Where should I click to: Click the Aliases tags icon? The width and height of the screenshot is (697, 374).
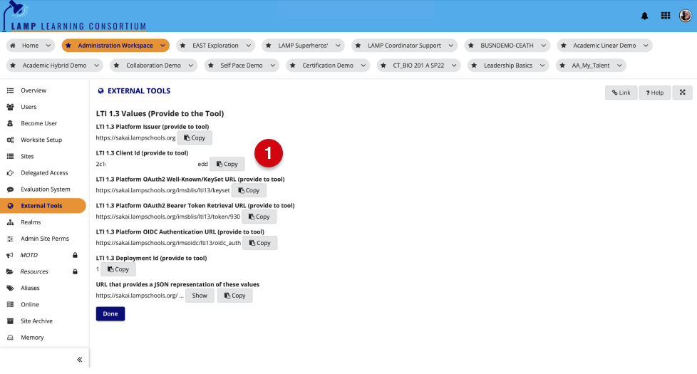[10, 289]
